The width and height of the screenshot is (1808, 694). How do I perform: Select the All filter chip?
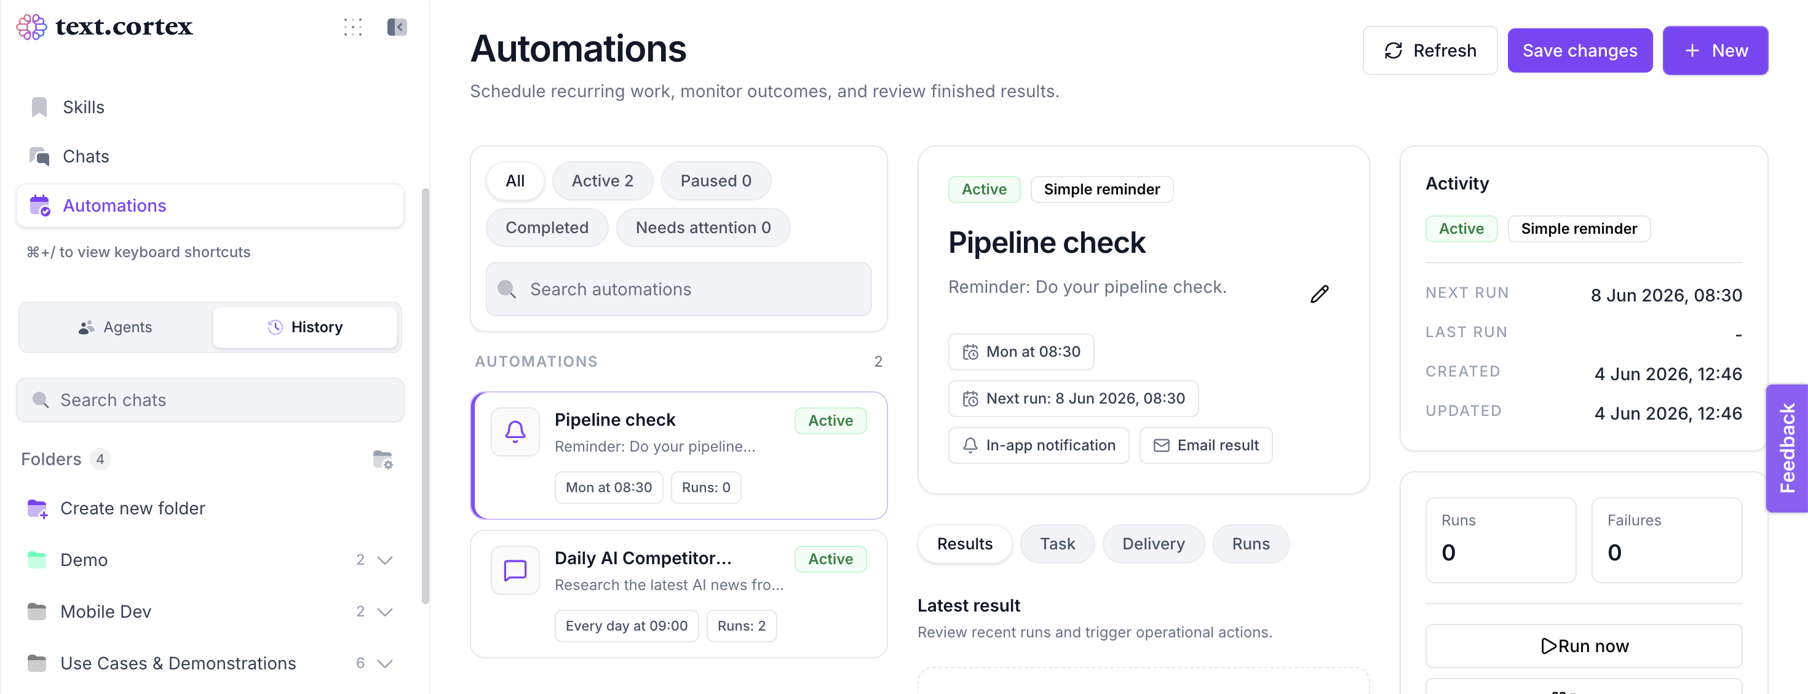coord(515,180)
